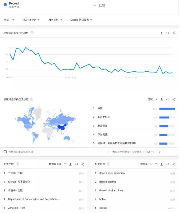
Task: Edit the Decred search term
Action: [14, 3]
